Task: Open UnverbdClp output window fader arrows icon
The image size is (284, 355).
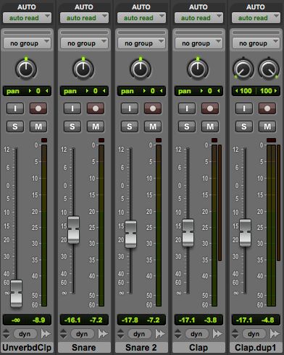Action: pos(46,334)
